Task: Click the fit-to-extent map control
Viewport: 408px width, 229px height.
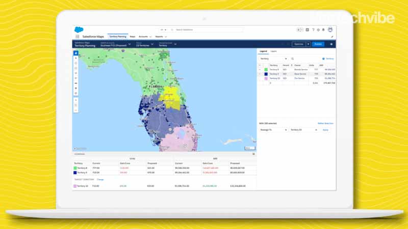Action: 75,105
